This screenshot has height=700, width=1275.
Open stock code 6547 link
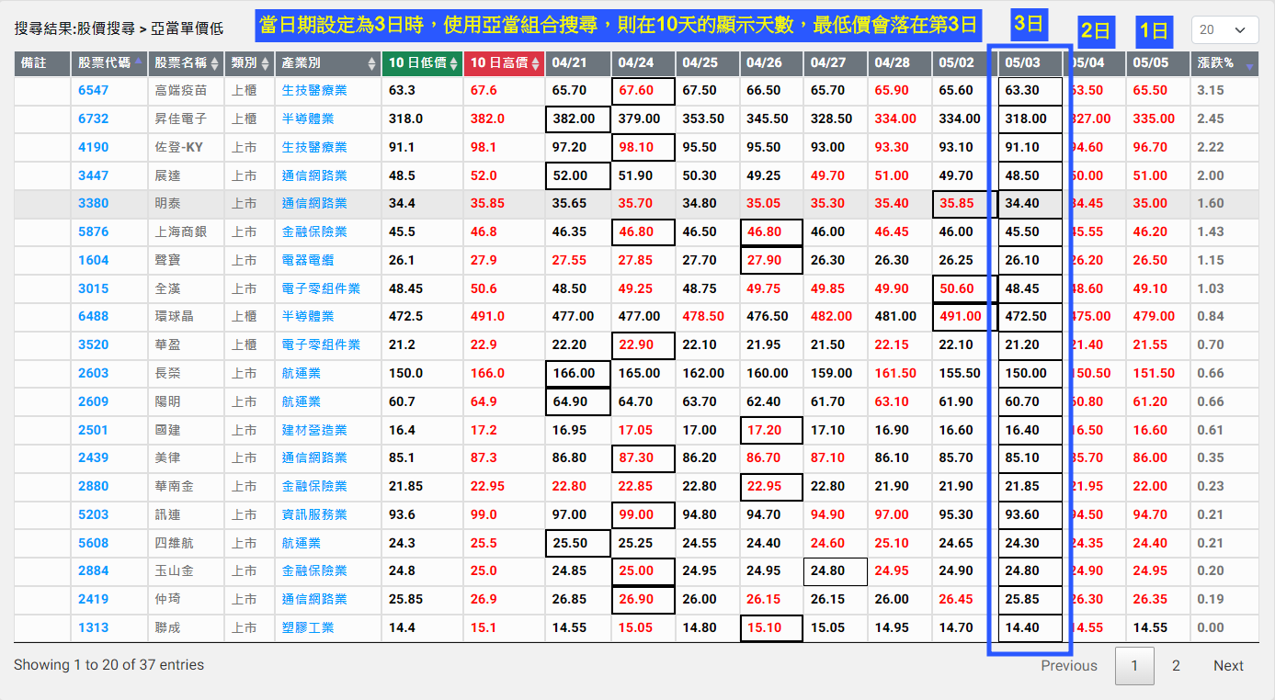point(93,90)
